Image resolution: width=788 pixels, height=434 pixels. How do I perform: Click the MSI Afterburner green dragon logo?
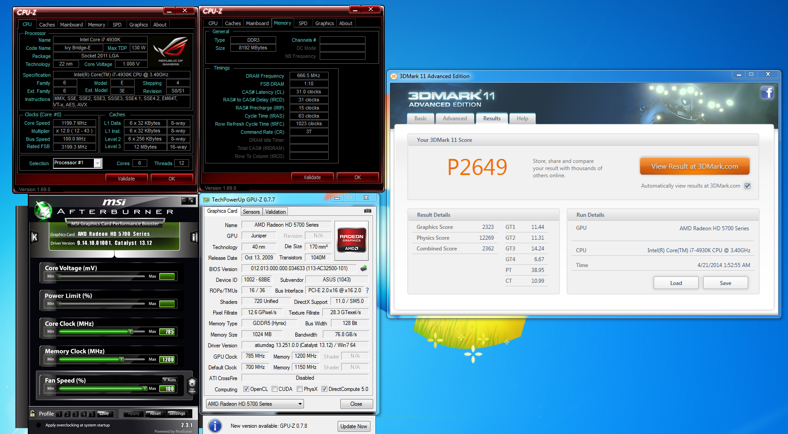coord(43,210)
